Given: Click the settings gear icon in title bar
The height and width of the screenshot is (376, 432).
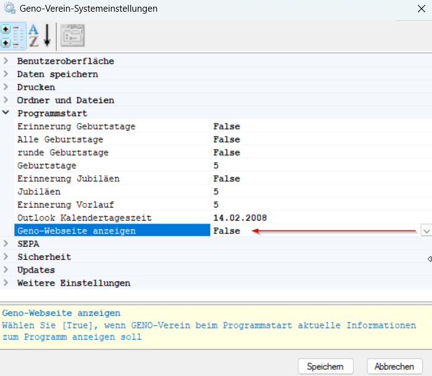Looking at the screenshot, I should click(x=10, y=8).
